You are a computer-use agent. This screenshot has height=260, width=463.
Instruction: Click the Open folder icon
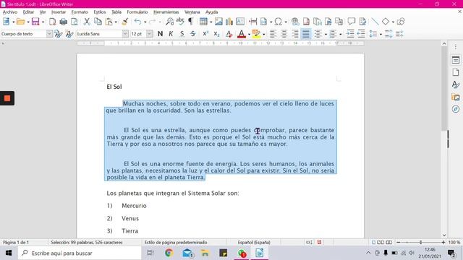click(x=21, y=22)
